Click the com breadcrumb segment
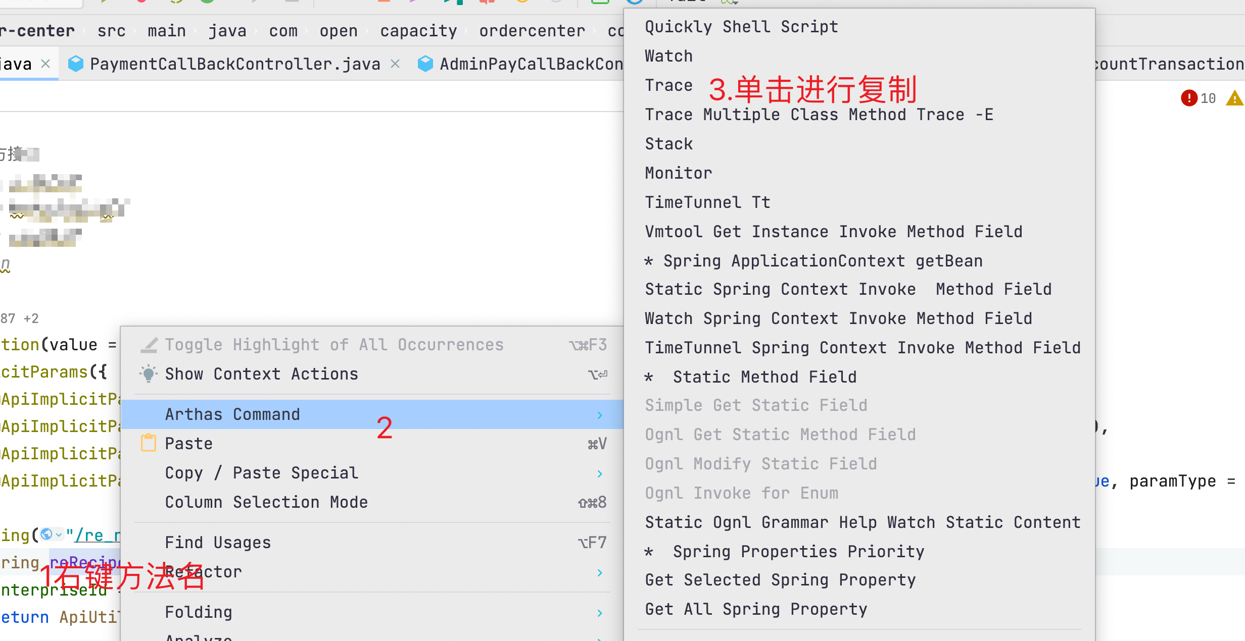This screenshot has width=1245, height=641. (x=283, y=31)
